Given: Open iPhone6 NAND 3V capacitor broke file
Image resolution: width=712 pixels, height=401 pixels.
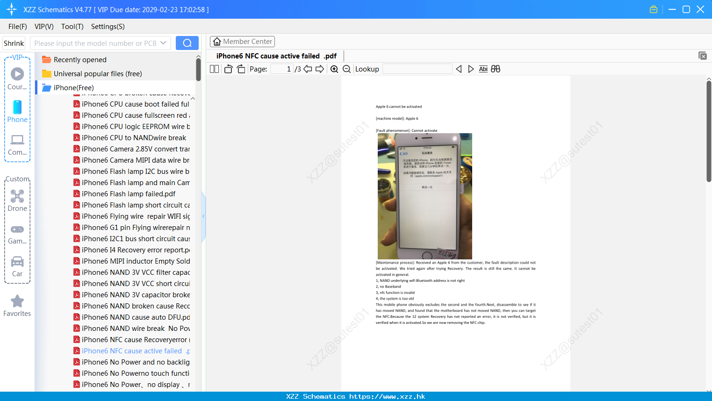Looking at the screenshot, I should tap(131, 295).
